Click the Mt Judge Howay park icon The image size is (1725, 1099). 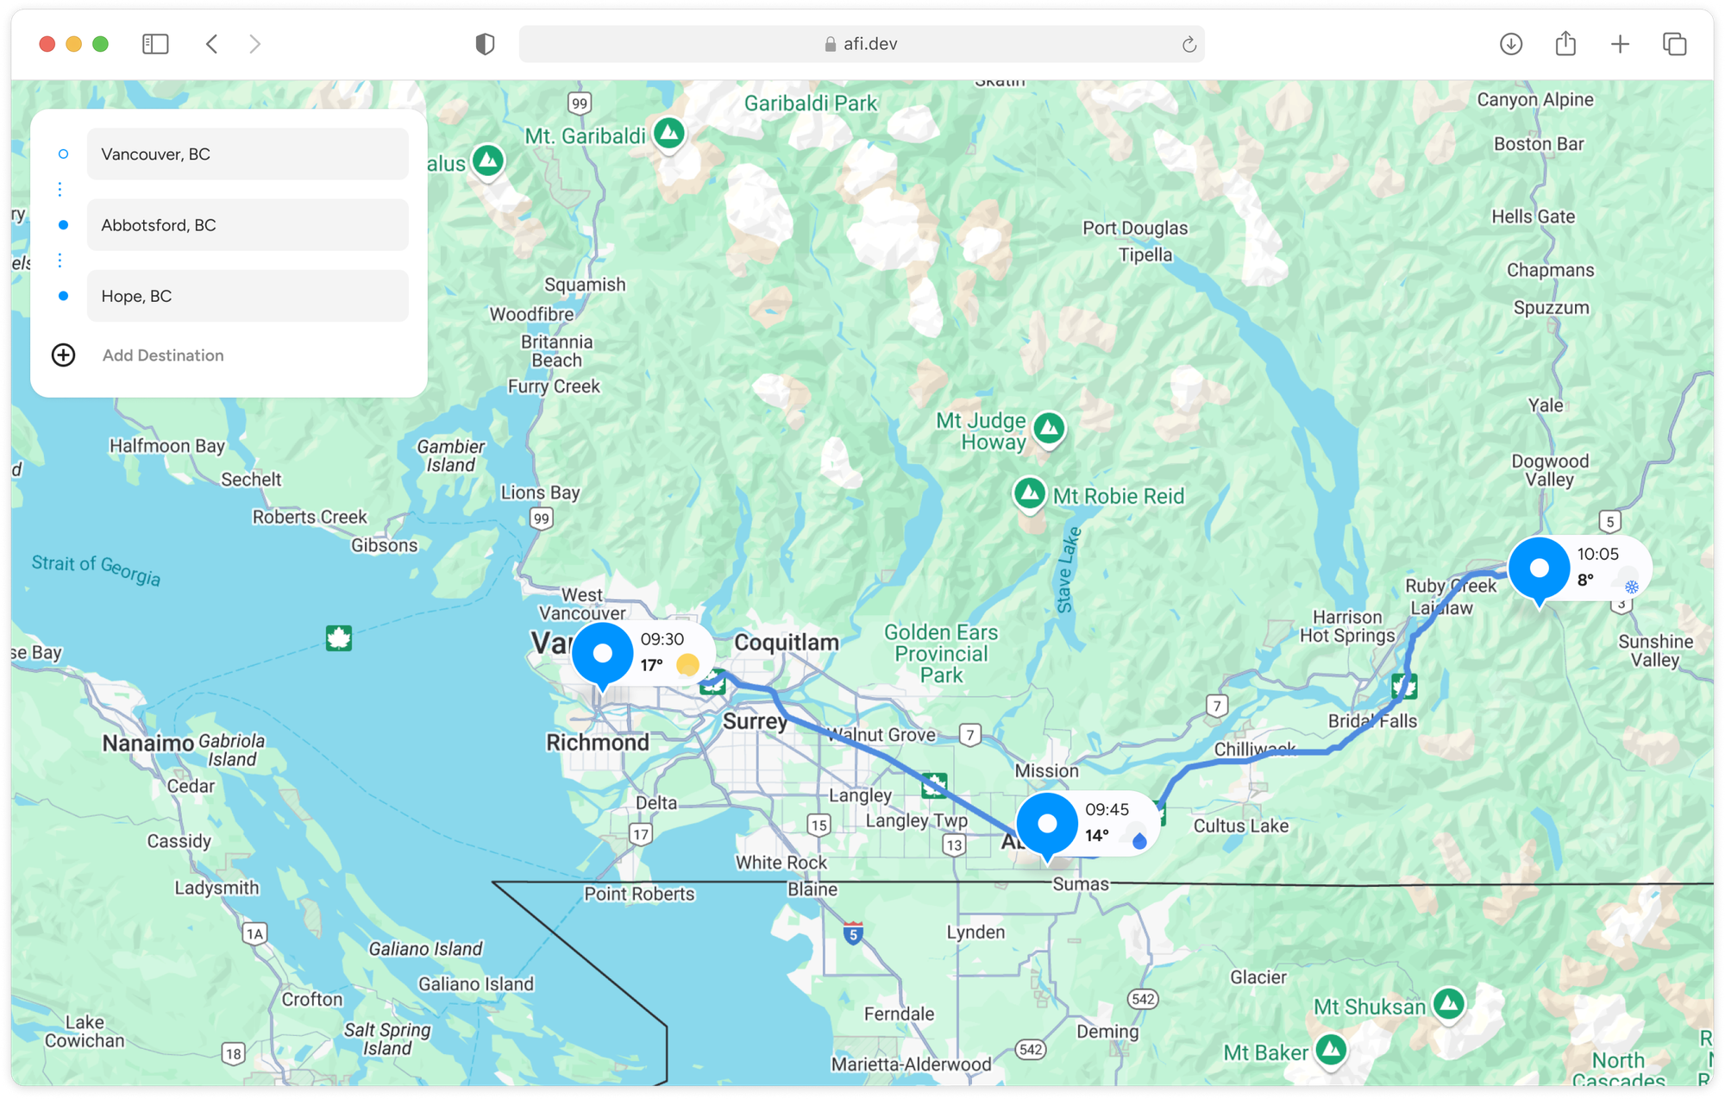point(1049,429)
